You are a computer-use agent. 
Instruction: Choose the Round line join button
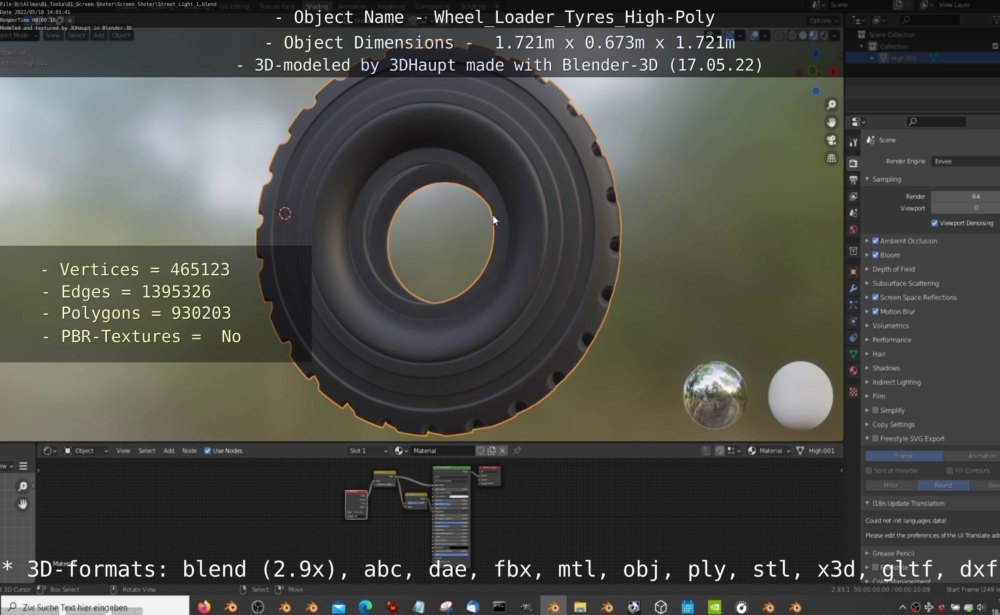[x=943, y=485]
